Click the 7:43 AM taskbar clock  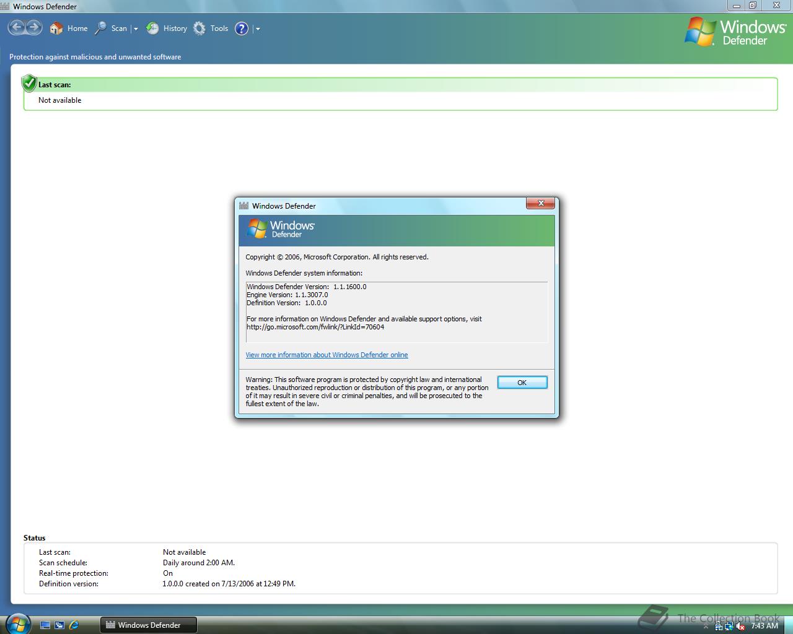764,626
